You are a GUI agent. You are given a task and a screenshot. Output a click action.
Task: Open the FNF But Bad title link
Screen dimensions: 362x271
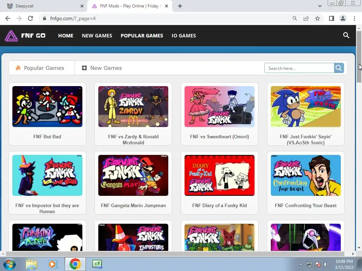47,137
